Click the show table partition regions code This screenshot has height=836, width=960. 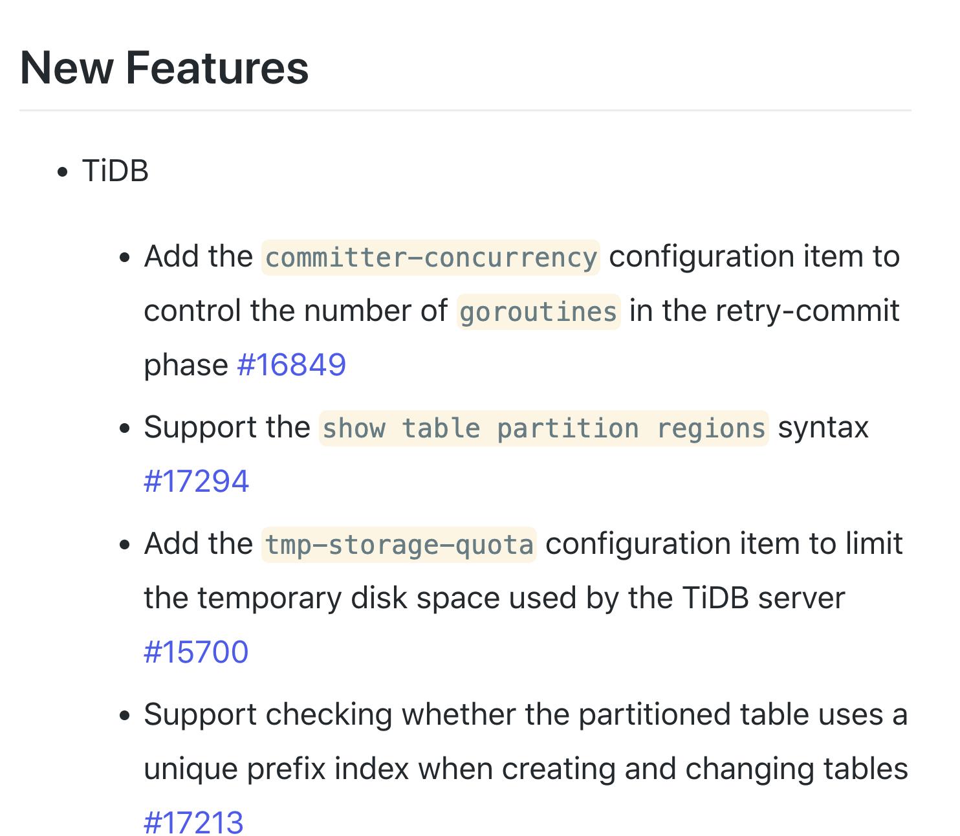tap(543, 428)
